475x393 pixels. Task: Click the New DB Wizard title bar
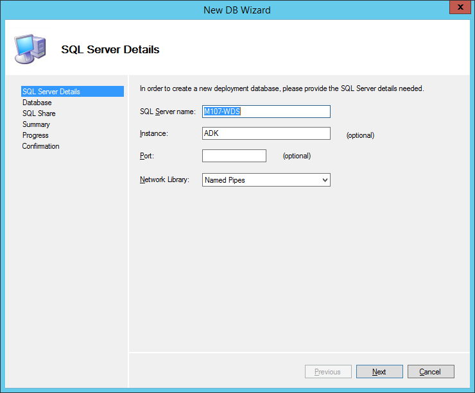237,10
